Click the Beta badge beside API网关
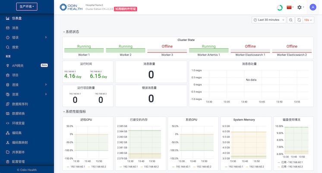 [44, 65]
